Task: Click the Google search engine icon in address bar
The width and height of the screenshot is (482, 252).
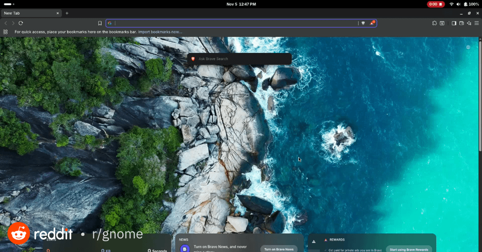Action: [110, 23]
